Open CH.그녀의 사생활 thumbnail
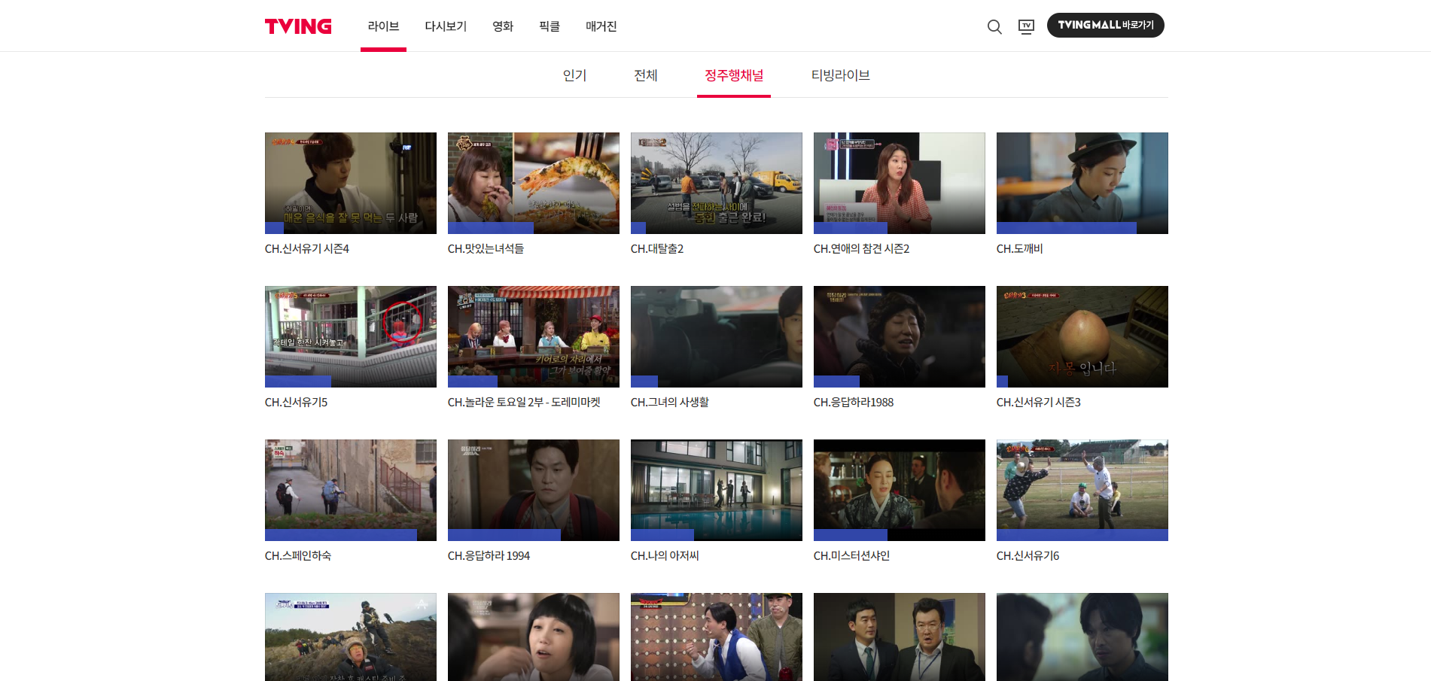The image size is (1431, 681). pyautogui.click(x=717, y=336)
